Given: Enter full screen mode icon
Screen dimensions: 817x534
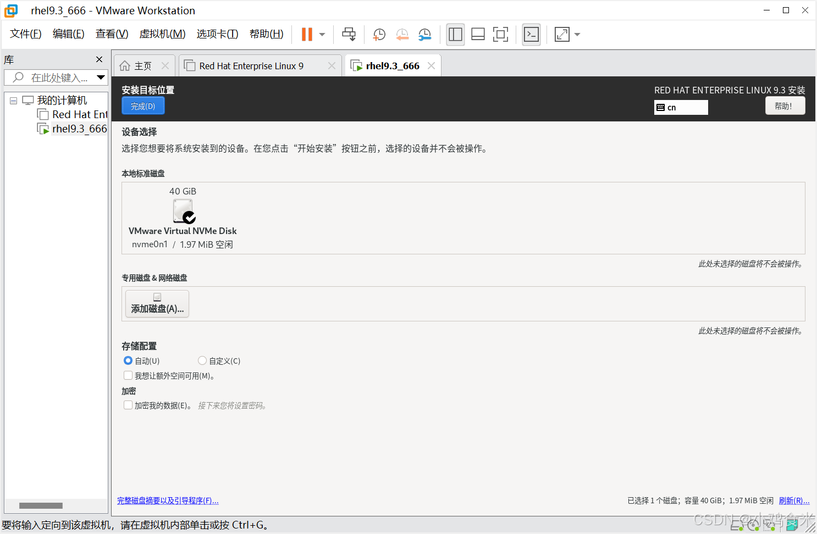Looking at the screenshot, I should pos(500,35).
